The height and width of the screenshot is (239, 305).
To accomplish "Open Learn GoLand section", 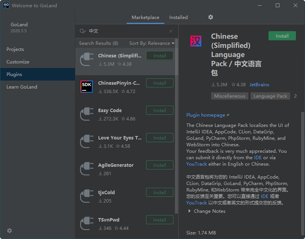I will tap(38, 87).
